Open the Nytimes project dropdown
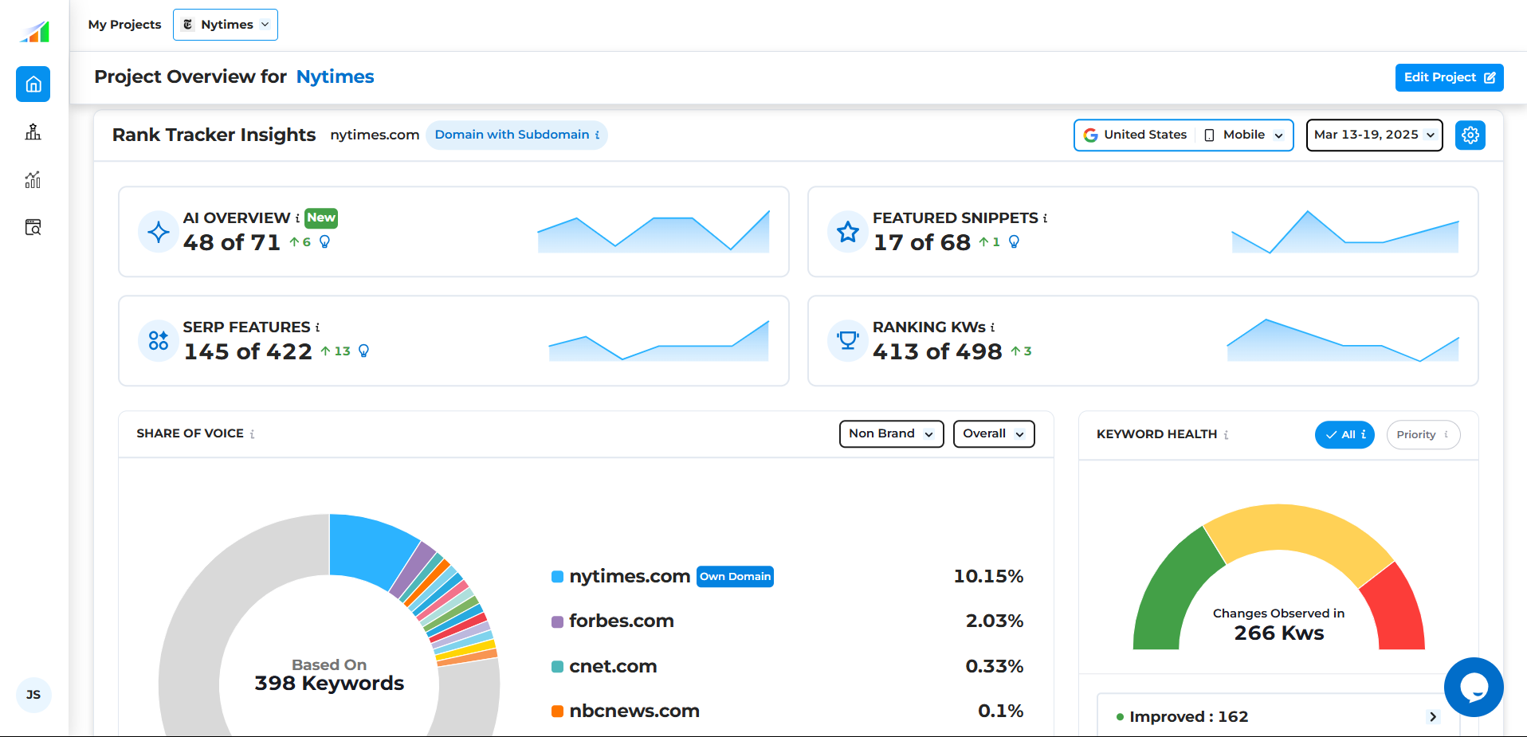This screenshot has width=1527, height=737. tap(226, 25)
